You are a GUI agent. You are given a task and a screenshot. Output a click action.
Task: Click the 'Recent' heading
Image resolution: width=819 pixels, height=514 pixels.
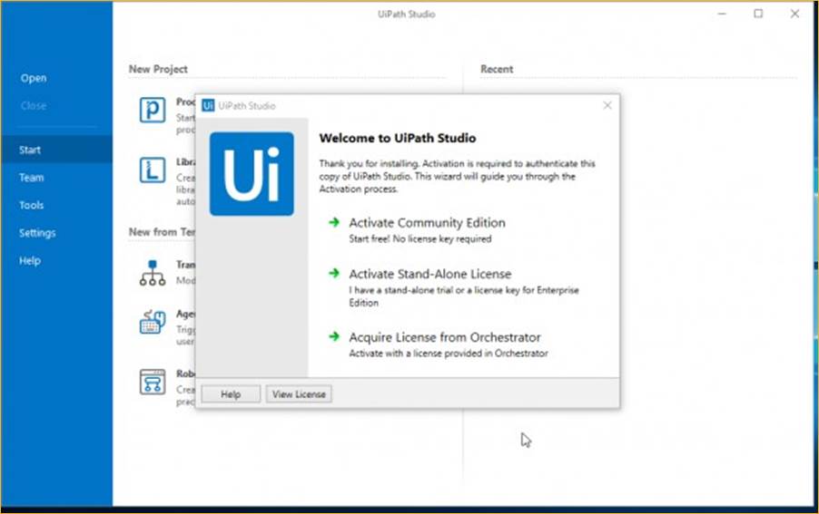pyautogui.click(x=497, y=69)
